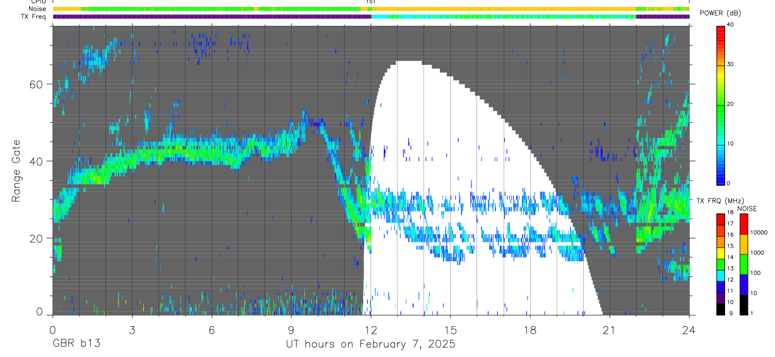The image size is (775, 357).
Task: Click the '6' tick on UT hours axis
Action: point(211,329)
